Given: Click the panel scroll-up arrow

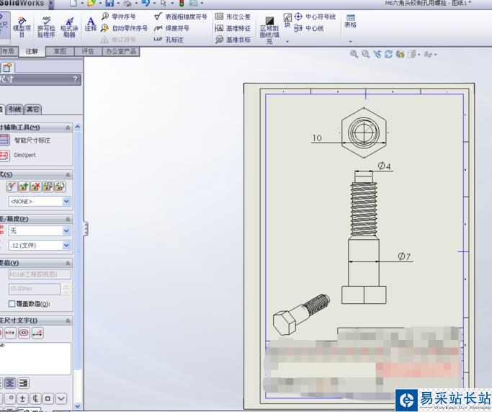Looking at the screenshot, I should tap(78, 127).
